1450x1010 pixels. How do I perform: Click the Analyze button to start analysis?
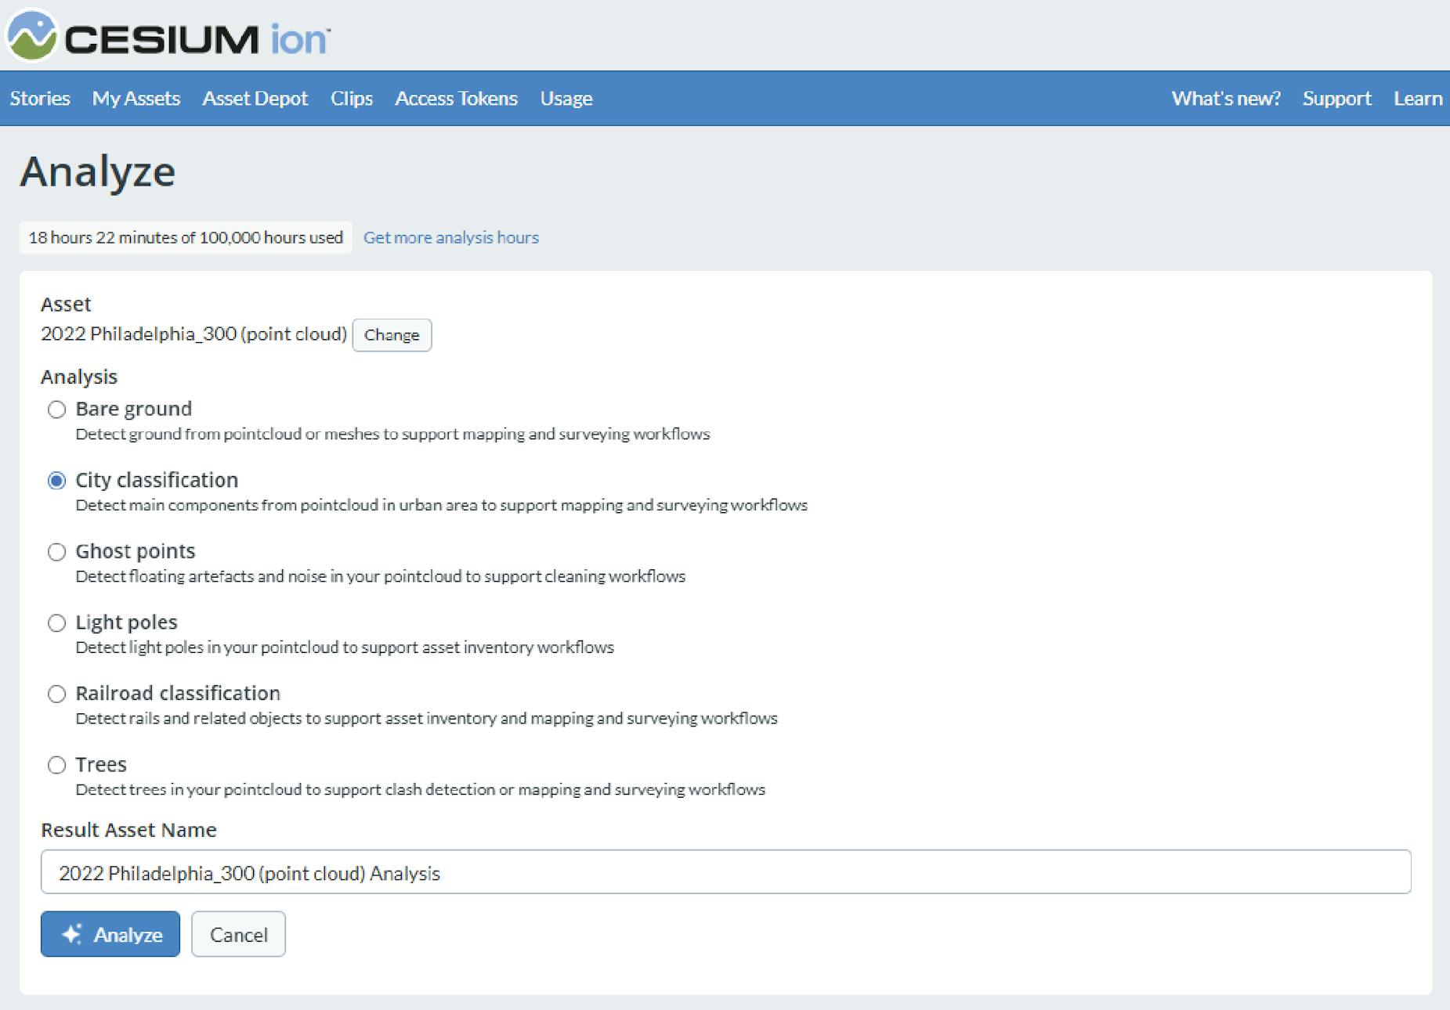coord(110,933)
